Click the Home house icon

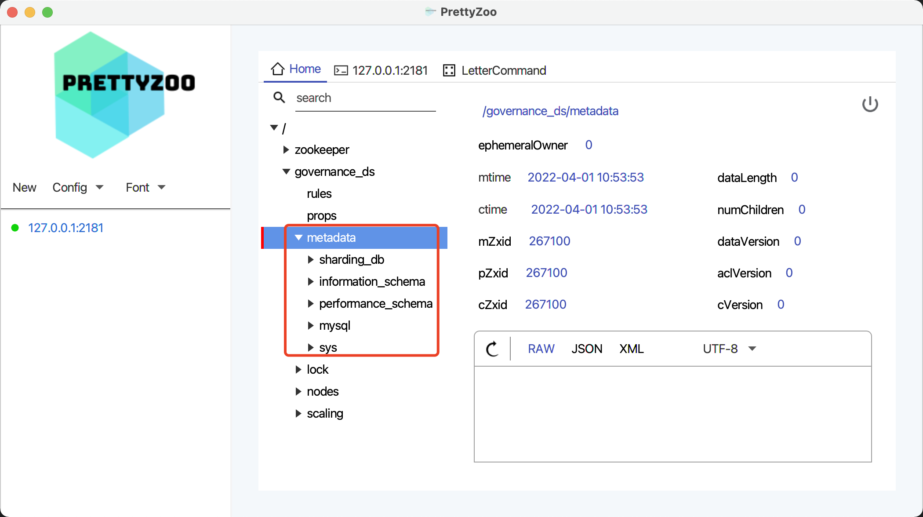[x=277, y=69]
